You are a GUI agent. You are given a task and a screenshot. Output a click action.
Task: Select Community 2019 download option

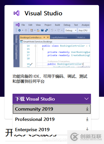coord(52,109)
